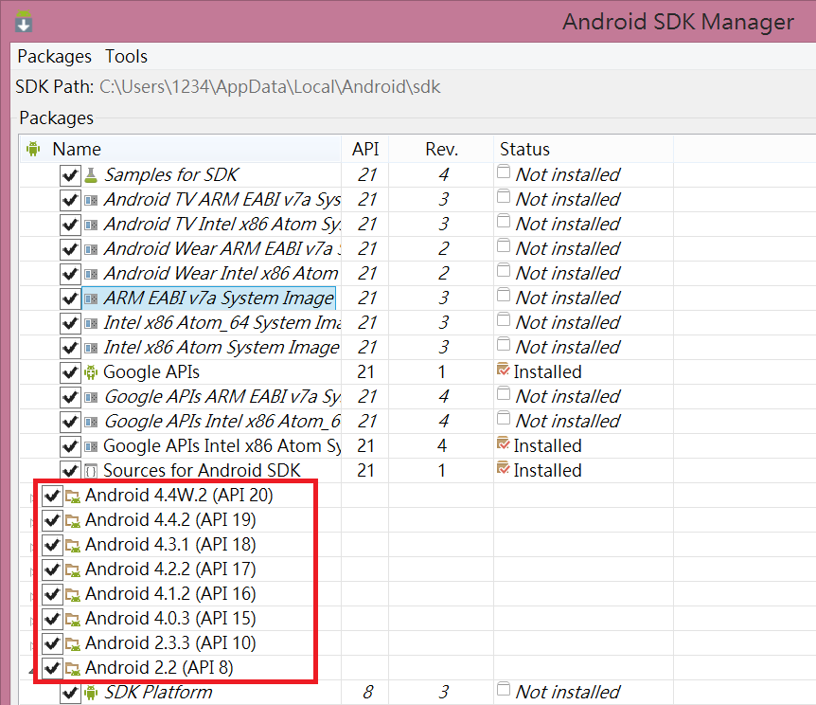Viewport: 816px width, 705px height.
Task: Click the Android 2.2 folder icon
Action: [x=73, y=669]
